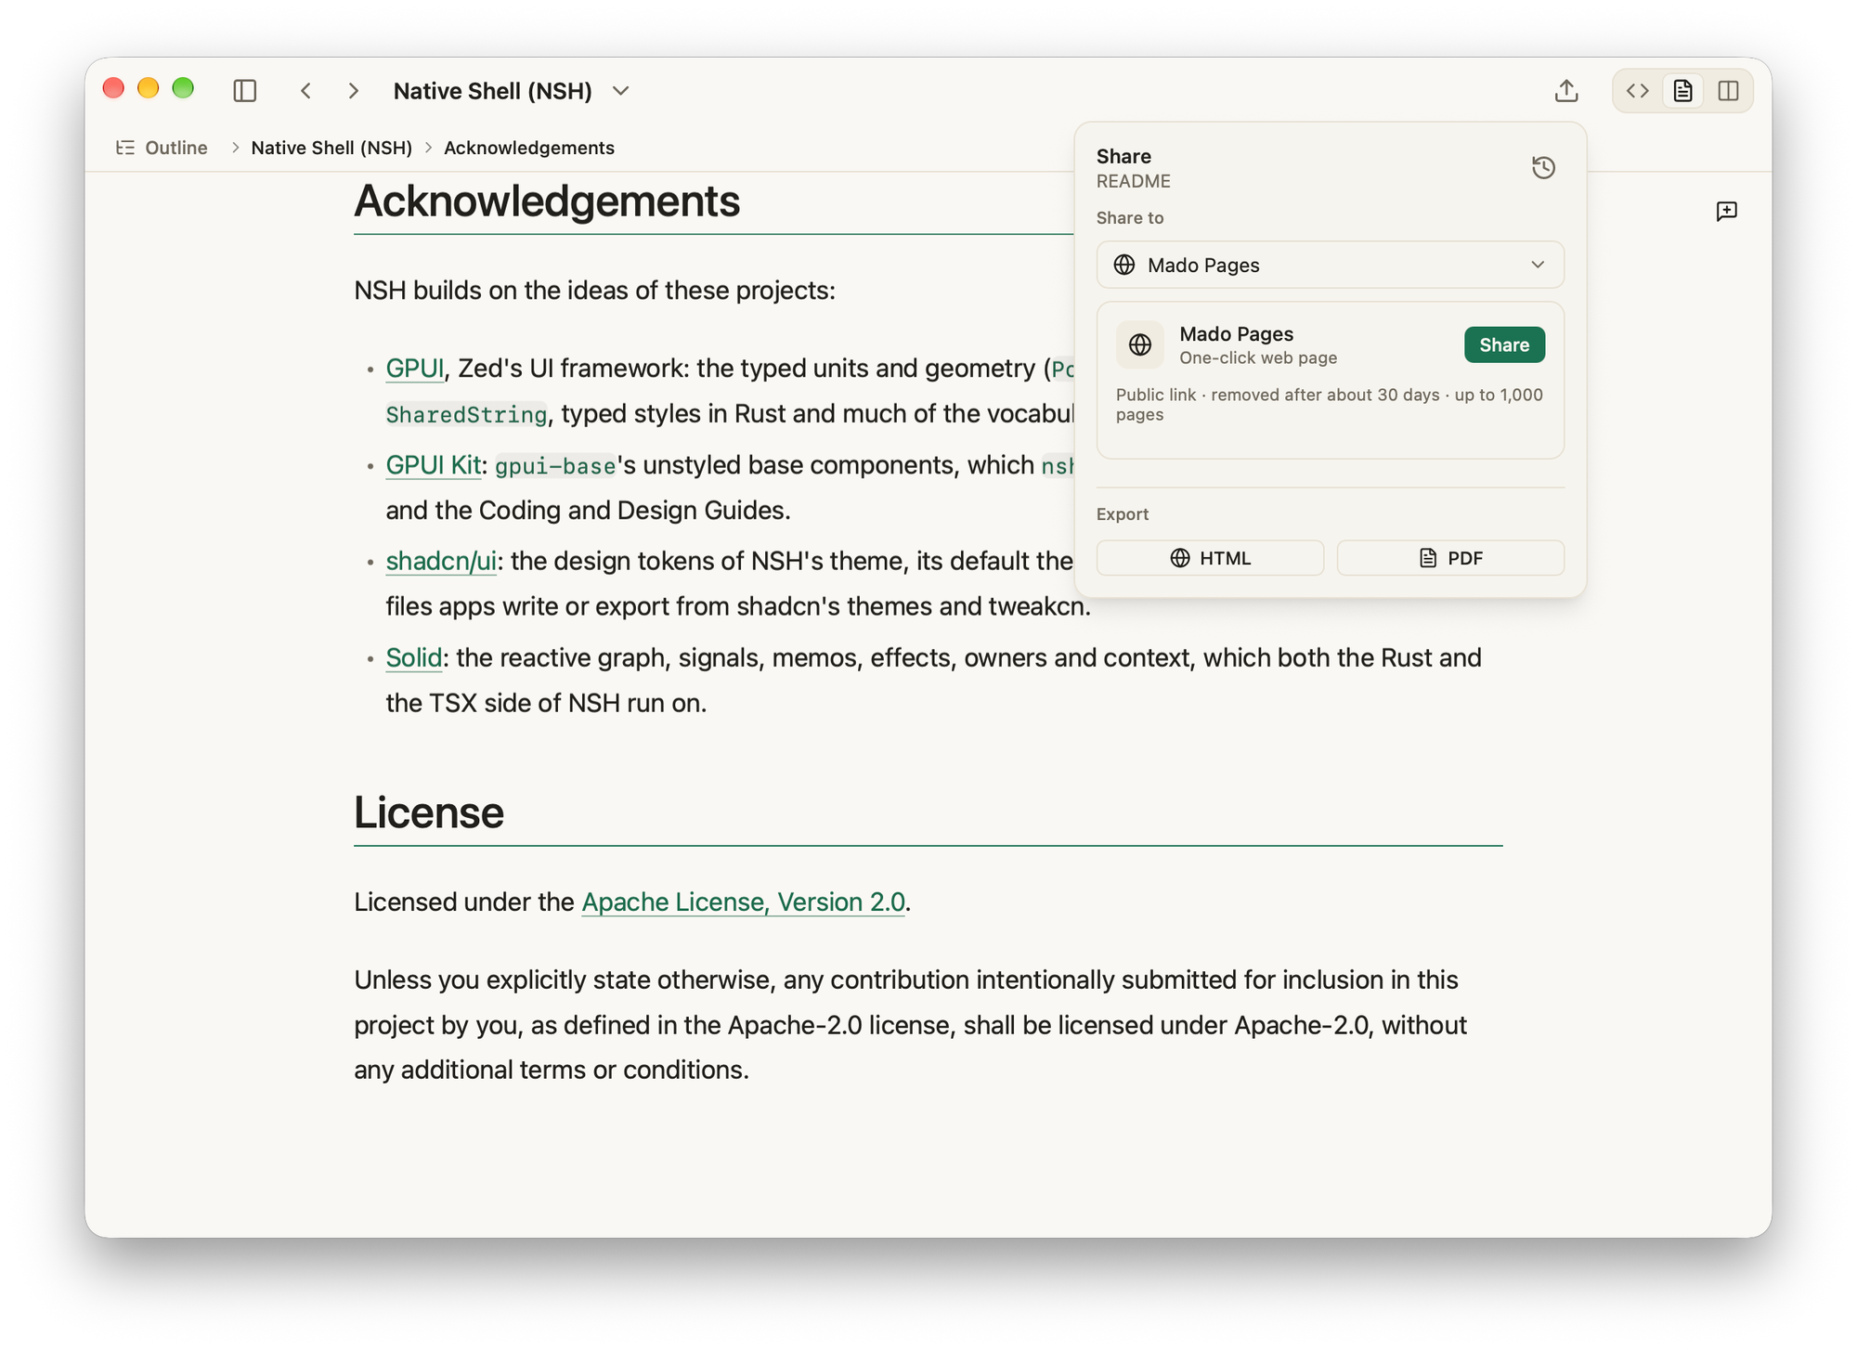Expand the Native Shell (NSH) title dropdown
Screen dimensions: 1857x1350
(621, 91)
